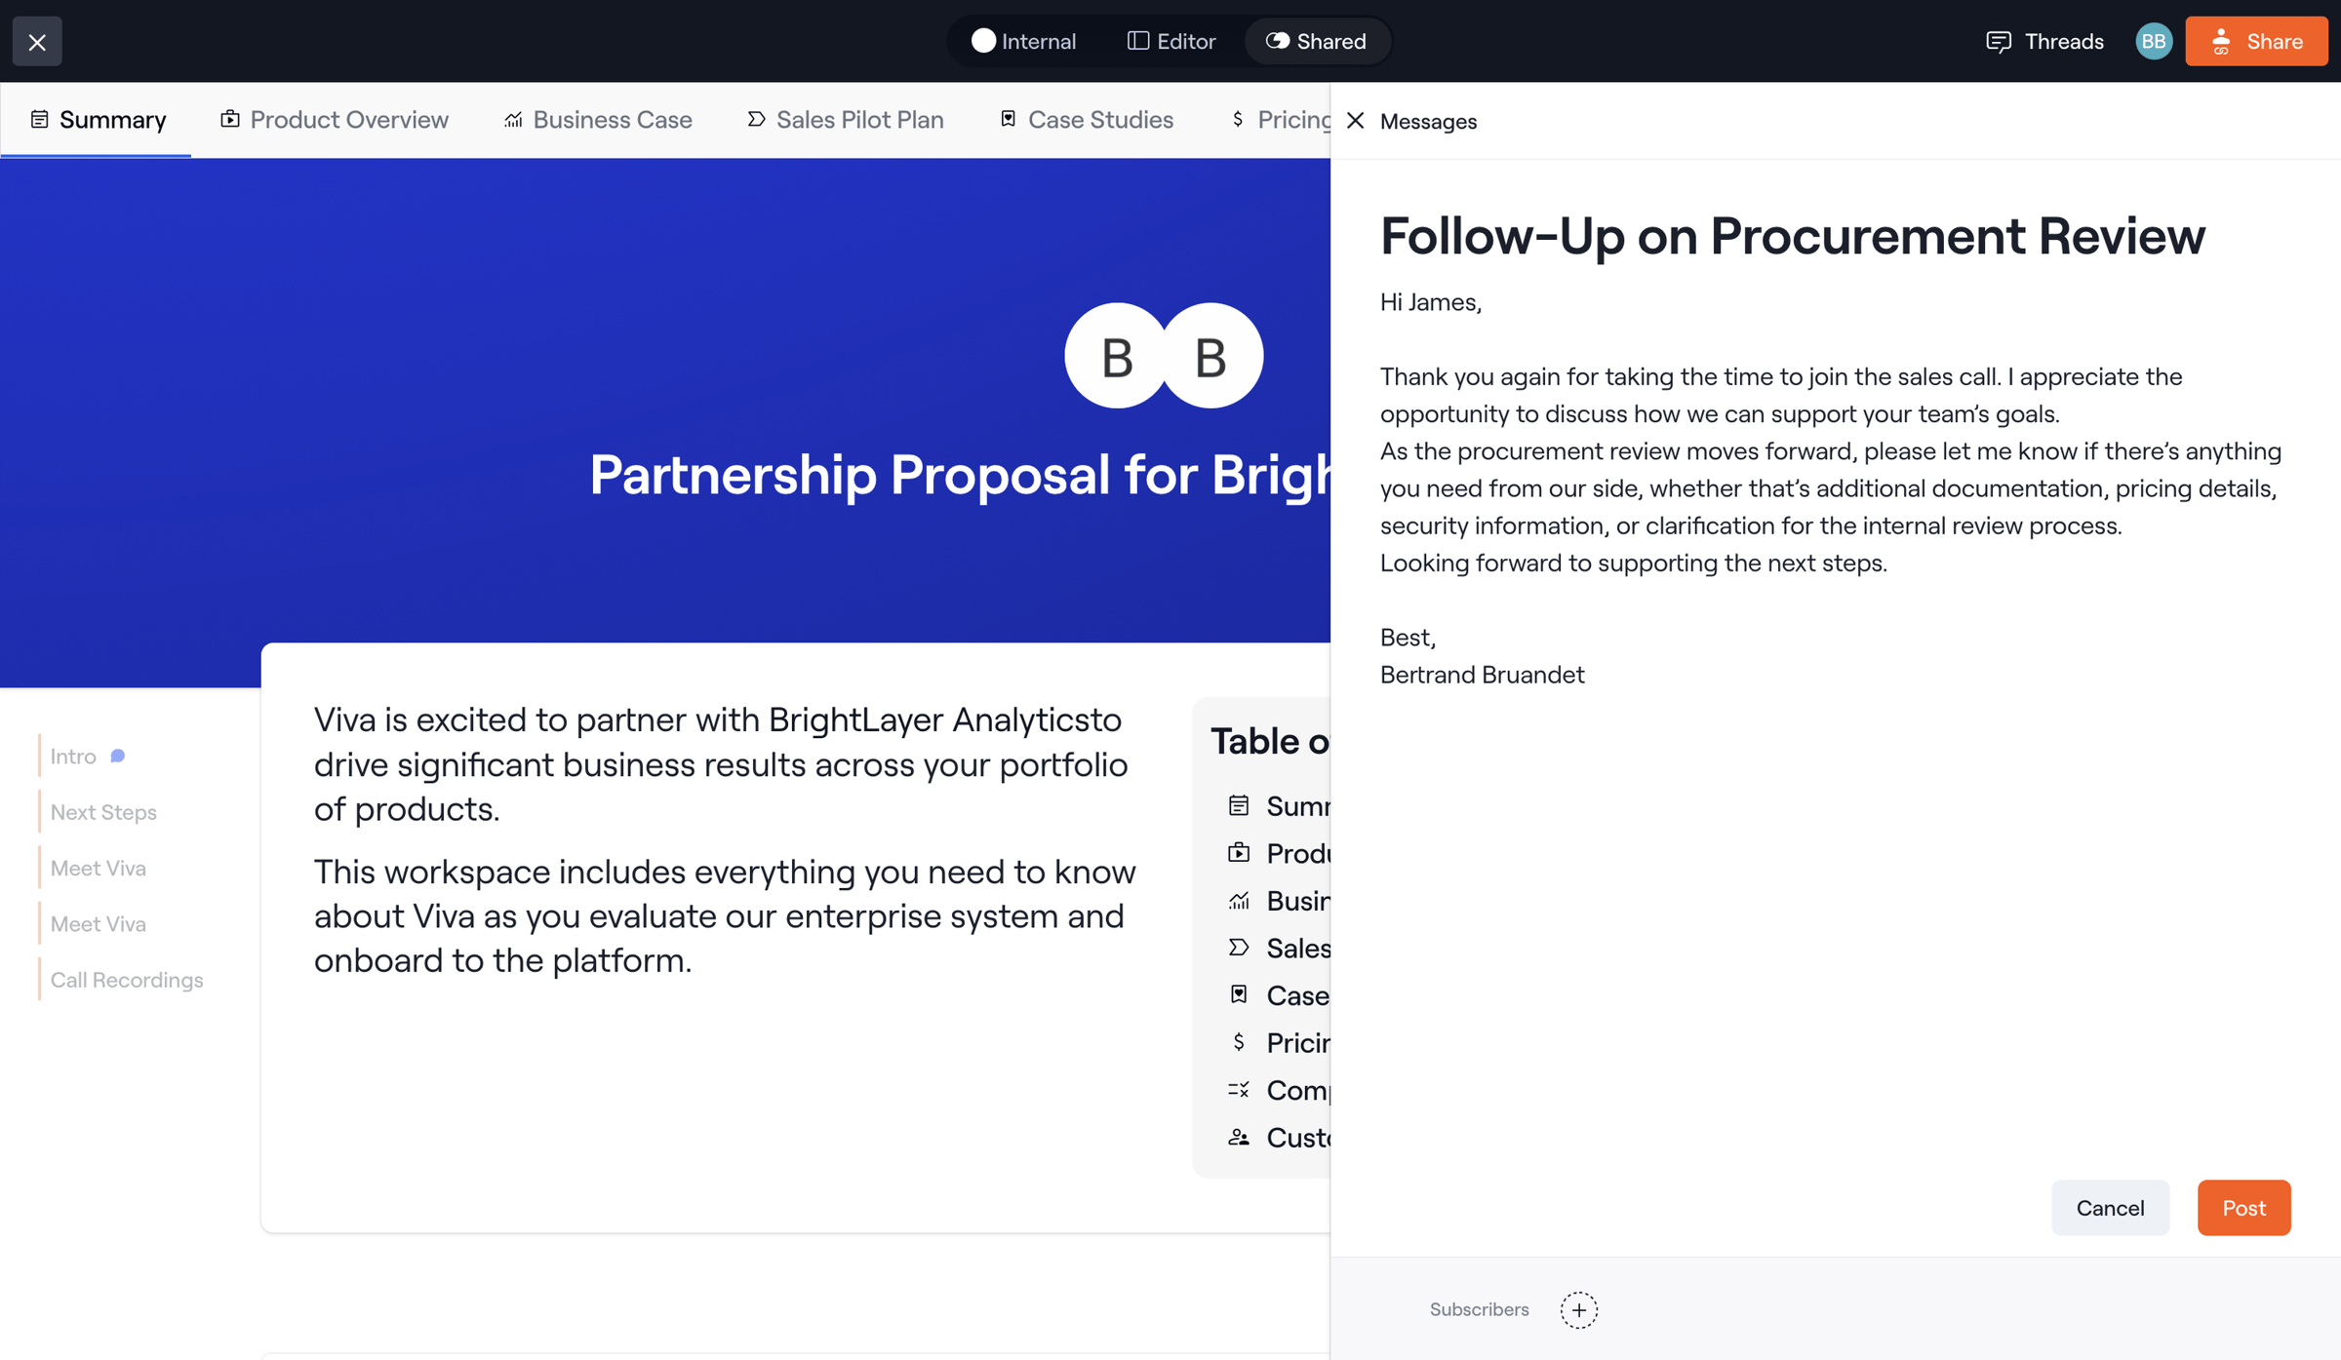
Task: Open the Case Studies tab
Action: [x=1087, y=119]
